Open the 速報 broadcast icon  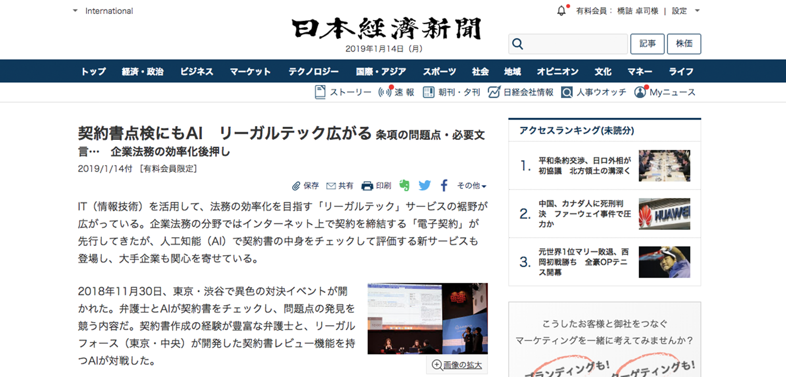[x=385, y=92]
